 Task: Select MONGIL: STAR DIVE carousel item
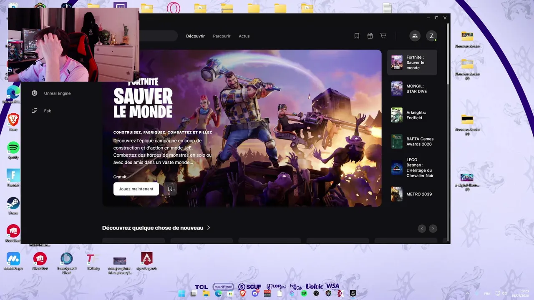point(412,89)
